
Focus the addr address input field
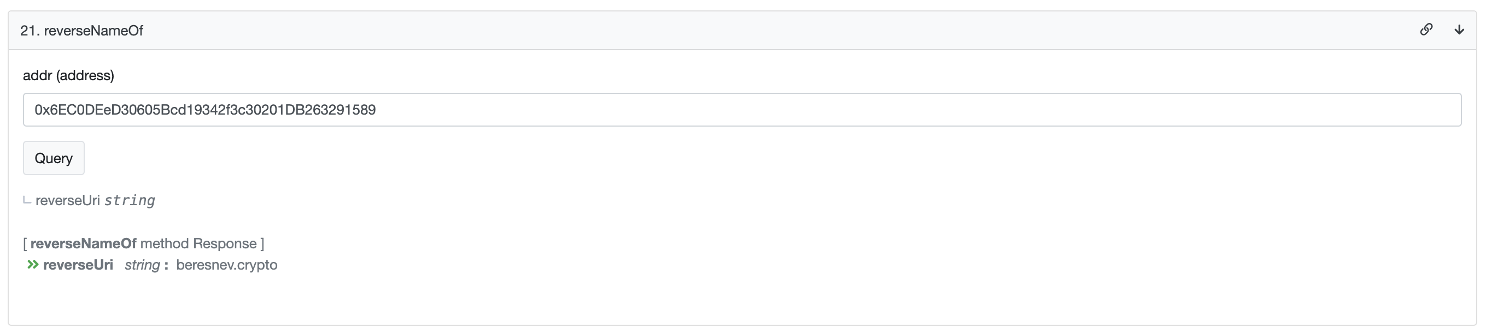(742, 109)
